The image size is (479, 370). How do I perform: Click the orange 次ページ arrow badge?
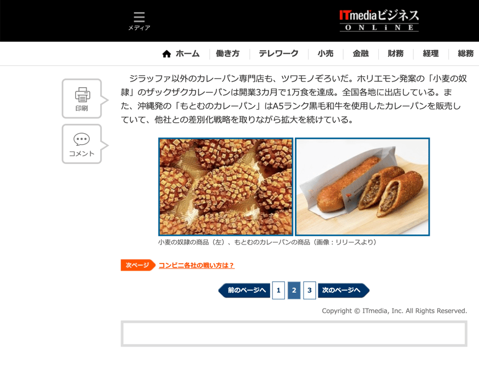pos(138,265)
